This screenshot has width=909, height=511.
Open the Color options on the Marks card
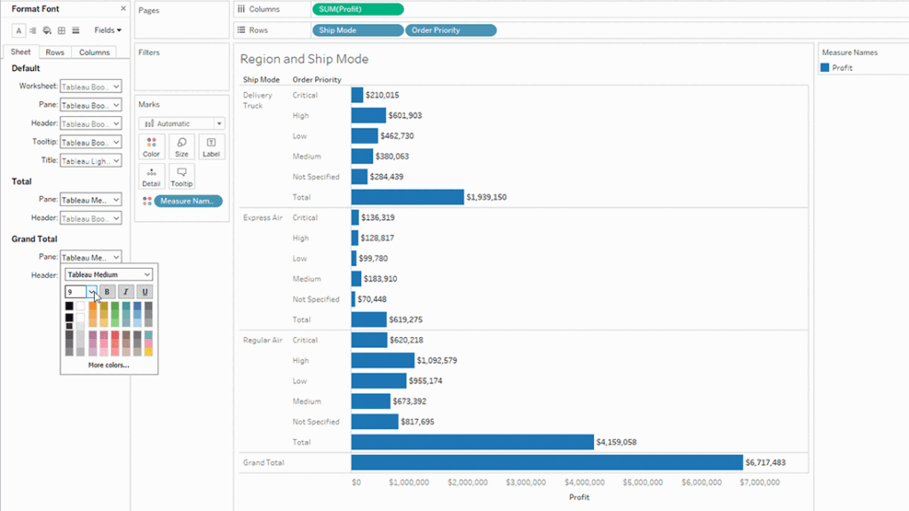pos(151,146)
